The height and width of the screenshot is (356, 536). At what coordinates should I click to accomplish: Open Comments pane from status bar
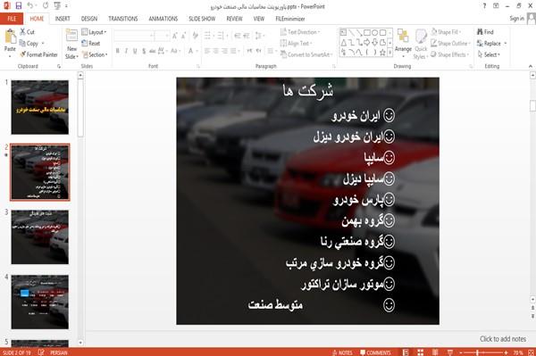[375, 352]
